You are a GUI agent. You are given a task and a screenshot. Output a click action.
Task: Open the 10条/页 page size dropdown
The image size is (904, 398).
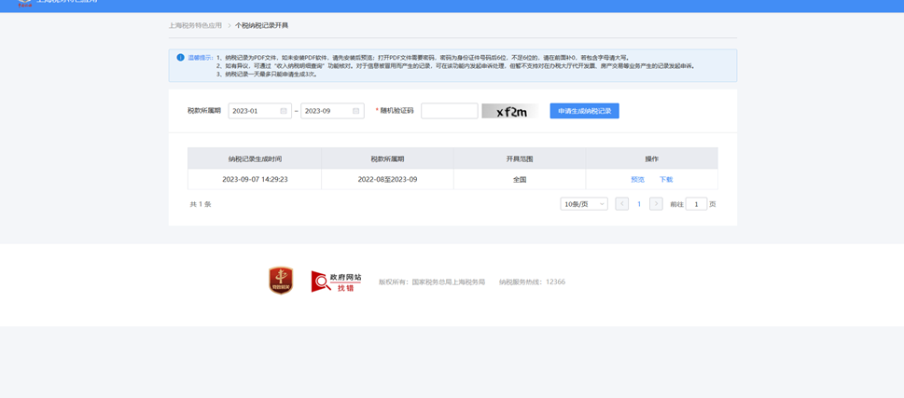pyautogui.click(x=584, y=204)
